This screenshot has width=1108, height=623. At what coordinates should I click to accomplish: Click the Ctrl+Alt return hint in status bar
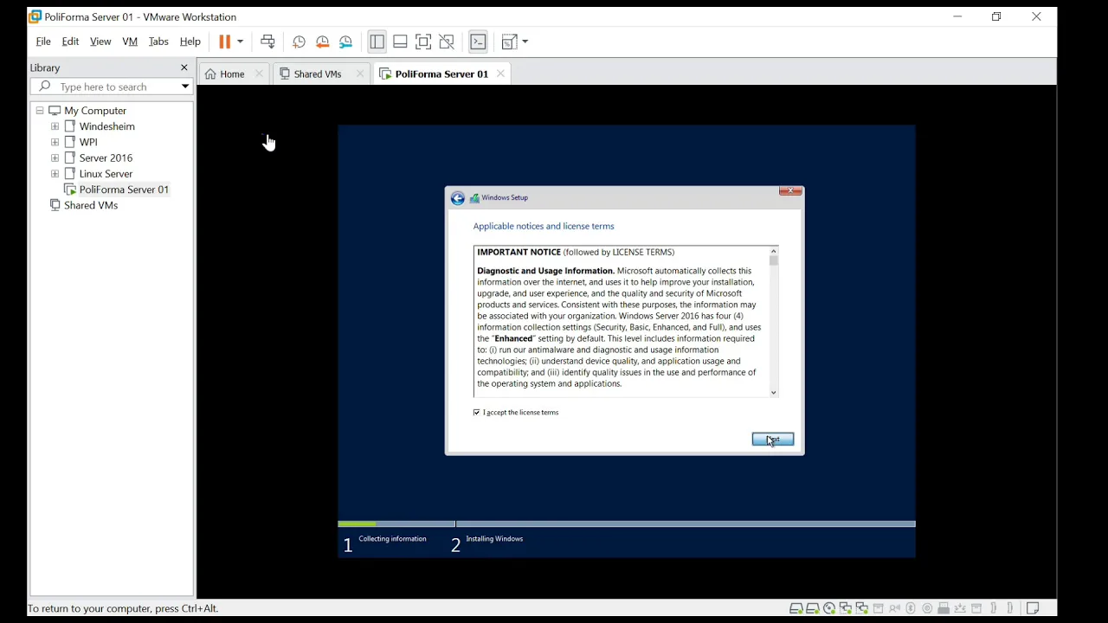click(124, 609)
